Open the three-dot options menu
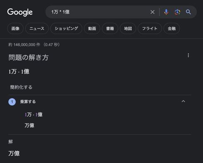Image resolution: width=203 pixels, height=163 pixels. (x=188, y=55)
